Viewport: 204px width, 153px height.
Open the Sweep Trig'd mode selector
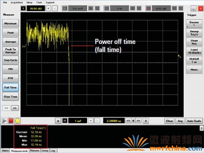pos(194,33)
